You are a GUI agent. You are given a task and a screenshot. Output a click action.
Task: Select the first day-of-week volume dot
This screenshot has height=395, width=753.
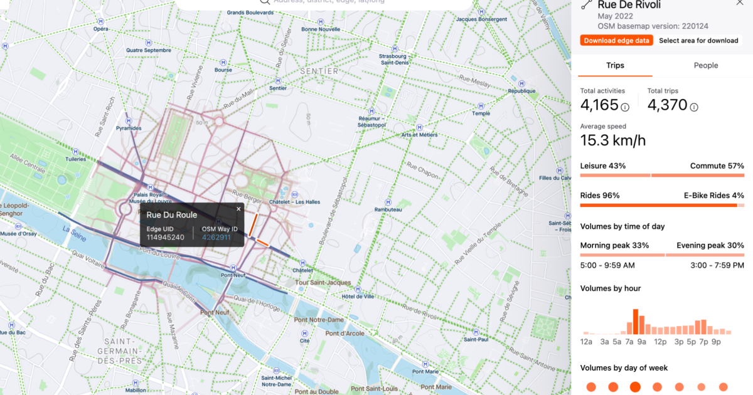pyautogui.click(x=590, y=387)
